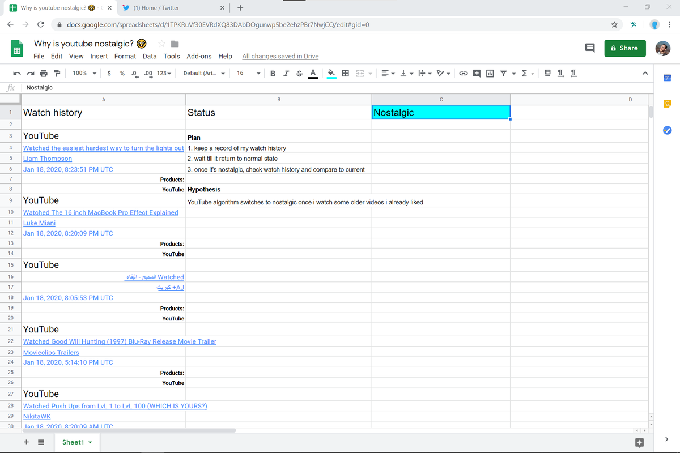Image resolution: width=680 pixels, height=453 pixels.
Task: Undo the last action
Action: 18,74
